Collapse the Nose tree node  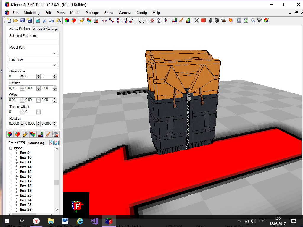(x=11, y=148)
